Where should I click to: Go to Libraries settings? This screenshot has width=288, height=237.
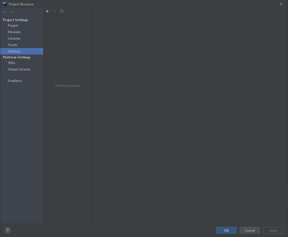coord(22,38)
